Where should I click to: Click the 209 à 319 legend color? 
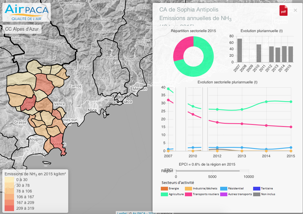tap(9, 208)
